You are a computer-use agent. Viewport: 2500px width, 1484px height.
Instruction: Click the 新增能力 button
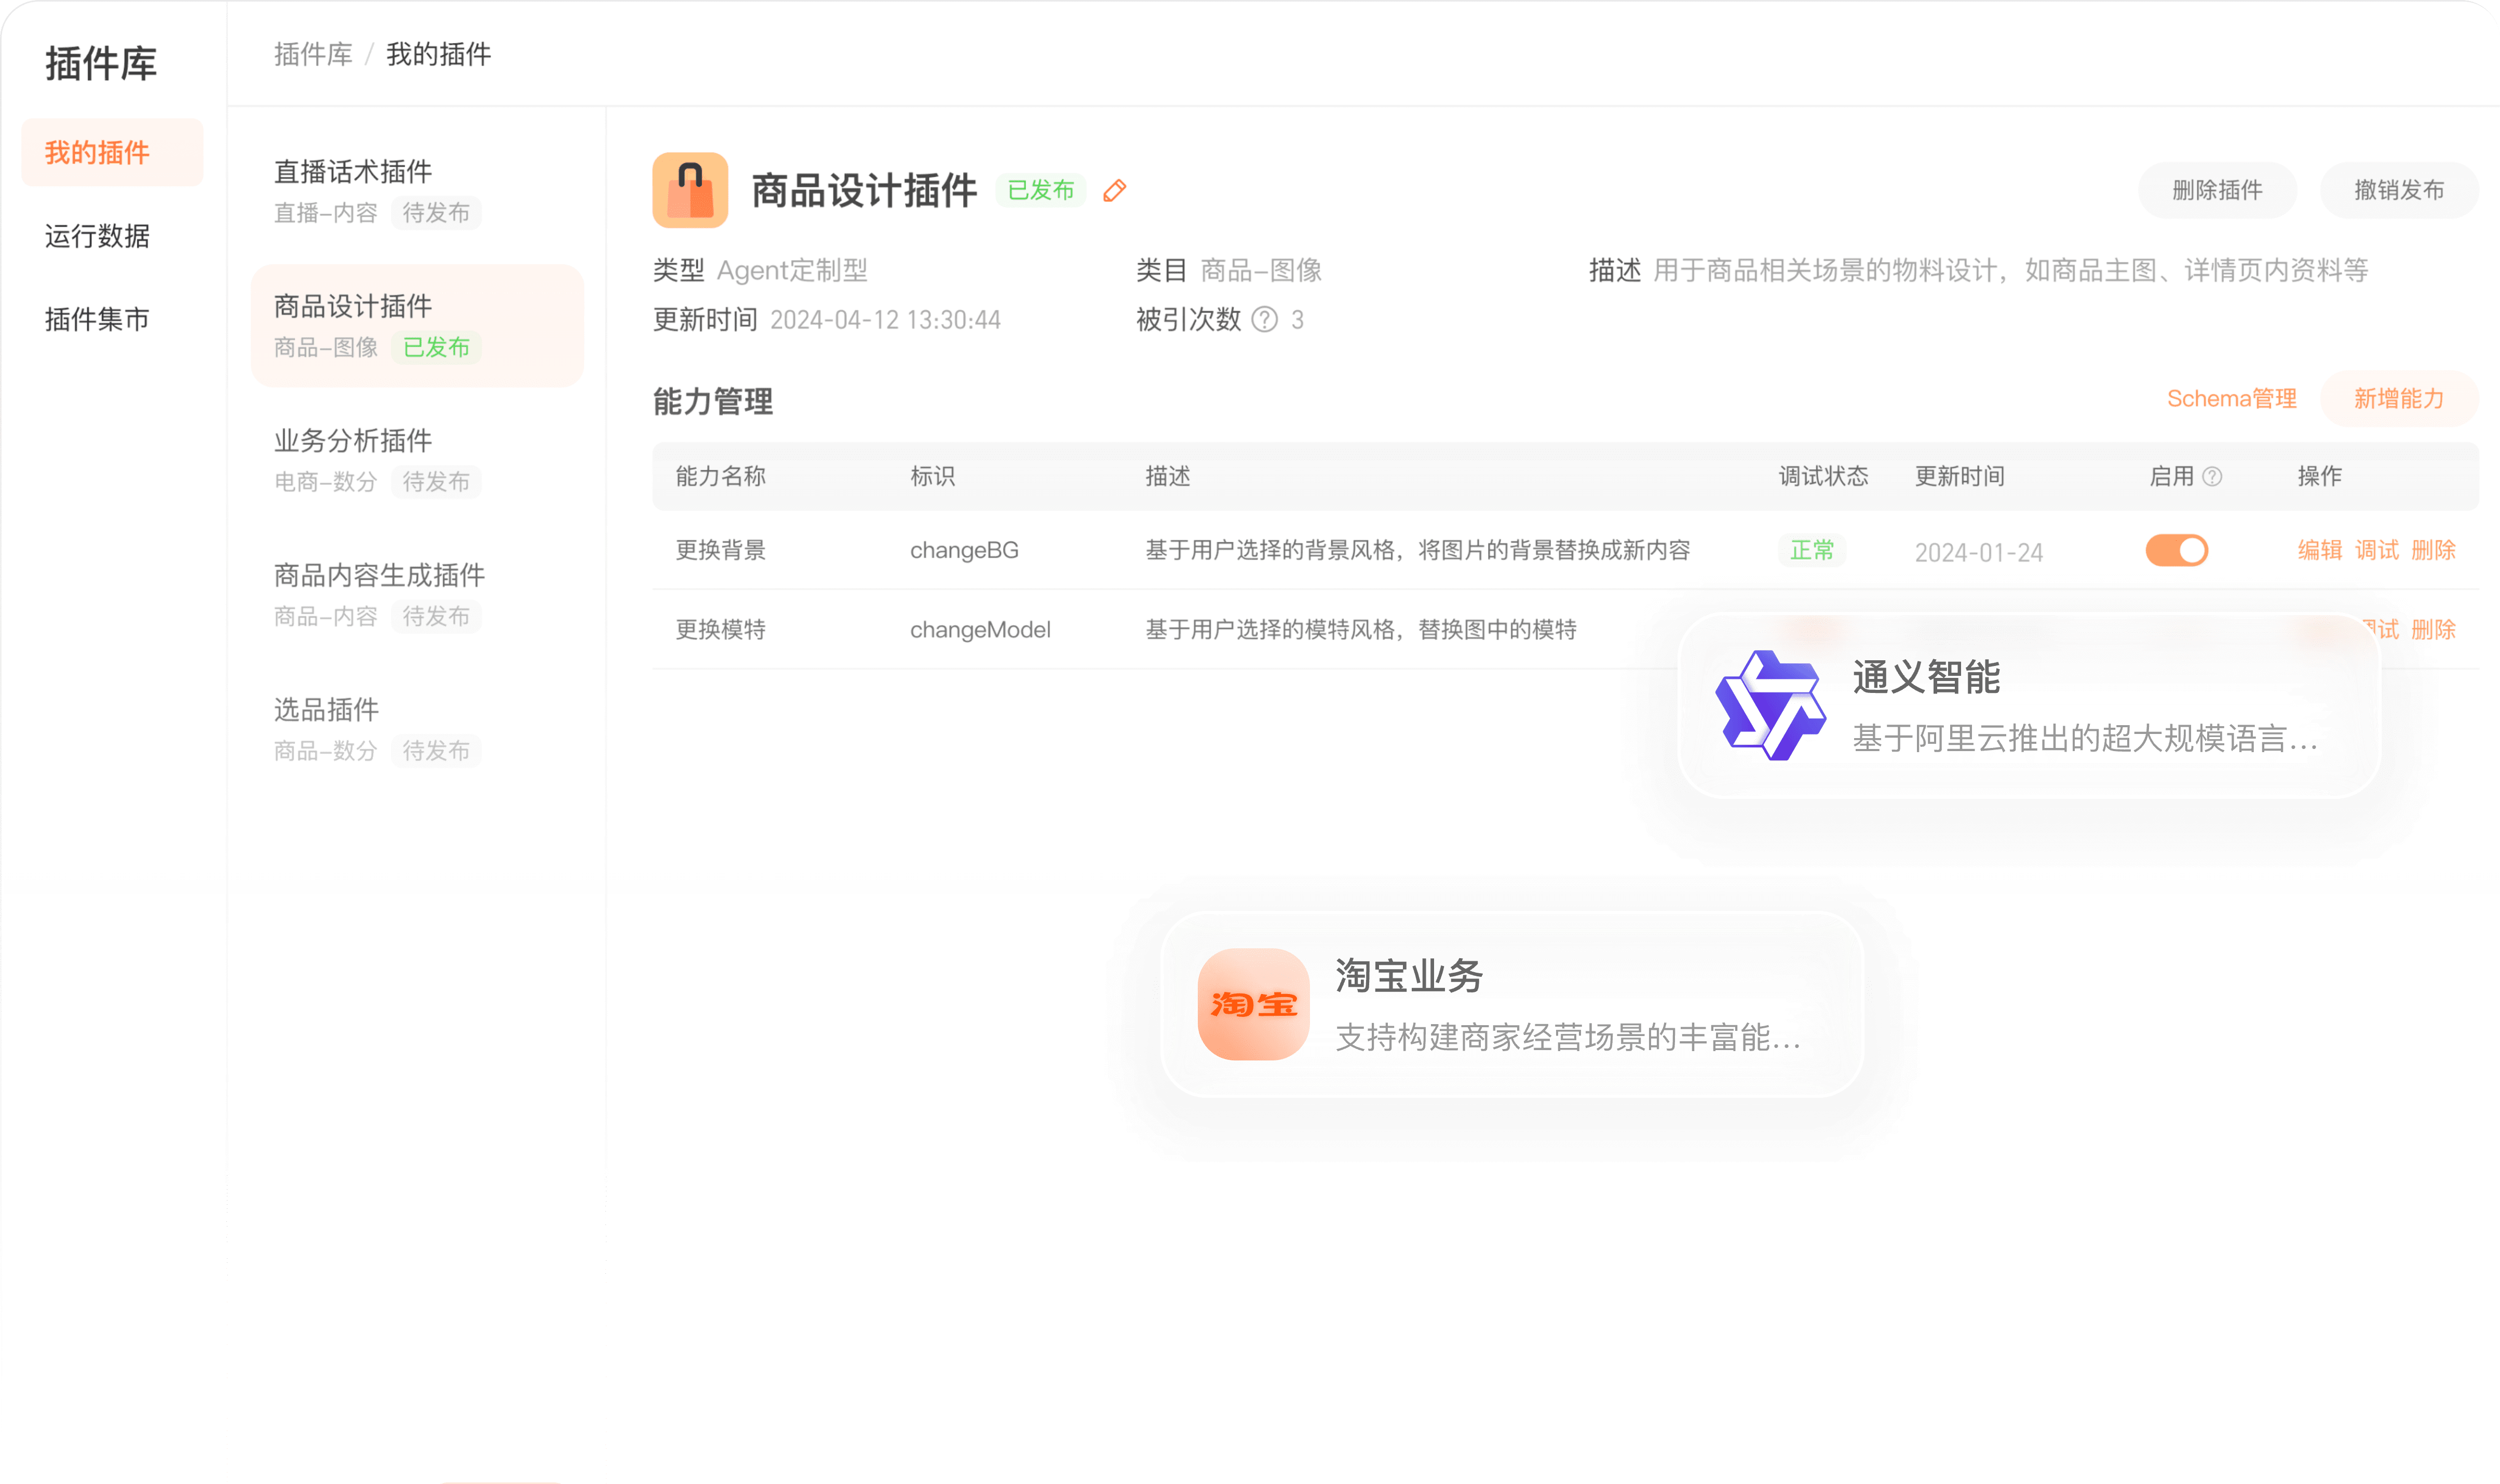[2398, 399]
